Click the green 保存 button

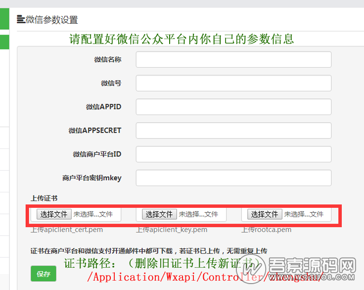coord(44,274)
